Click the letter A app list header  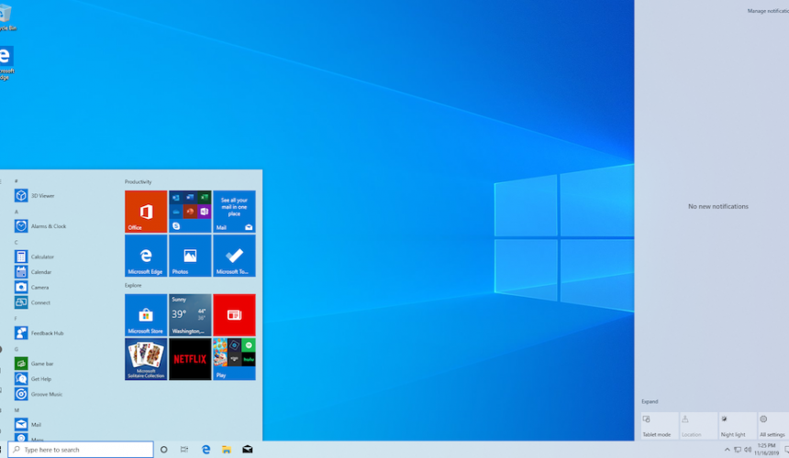17,212
